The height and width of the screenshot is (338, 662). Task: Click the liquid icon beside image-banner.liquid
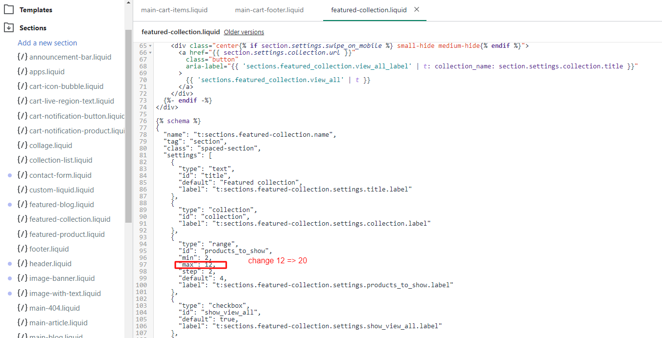23,278
